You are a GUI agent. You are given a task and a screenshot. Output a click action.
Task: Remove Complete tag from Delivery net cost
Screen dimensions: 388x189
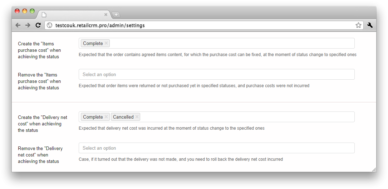coord(106,117)
